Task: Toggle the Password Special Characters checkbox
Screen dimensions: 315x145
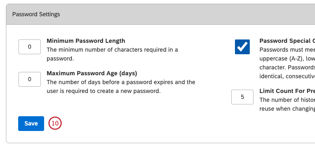Action: tap(242, 47)
